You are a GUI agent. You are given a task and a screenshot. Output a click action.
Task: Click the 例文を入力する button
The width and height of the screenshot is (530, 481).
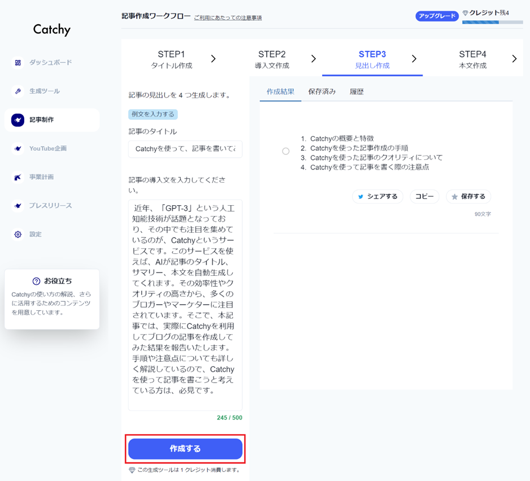click(153, 114)
